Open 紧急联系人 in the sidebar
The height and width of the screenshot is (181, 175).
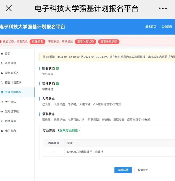(12, 73)
